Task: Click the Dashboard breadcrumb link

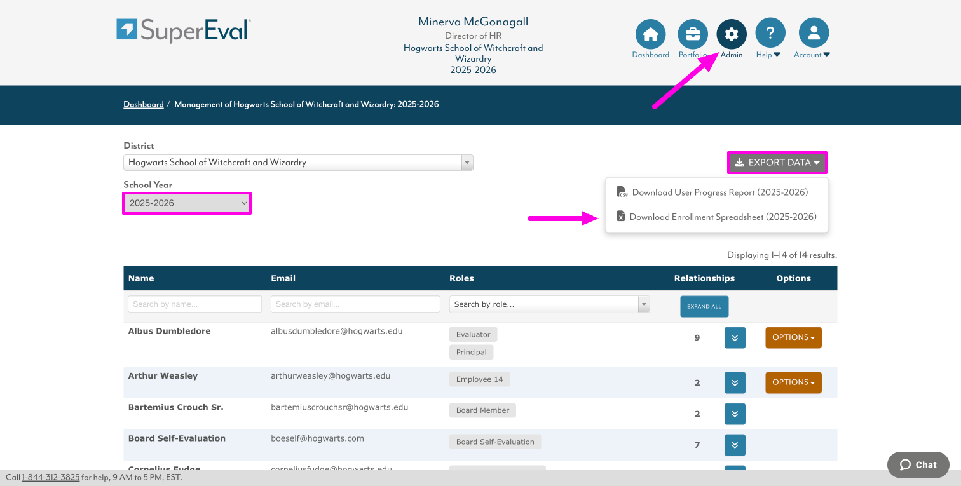Action: tap(144, 104)
